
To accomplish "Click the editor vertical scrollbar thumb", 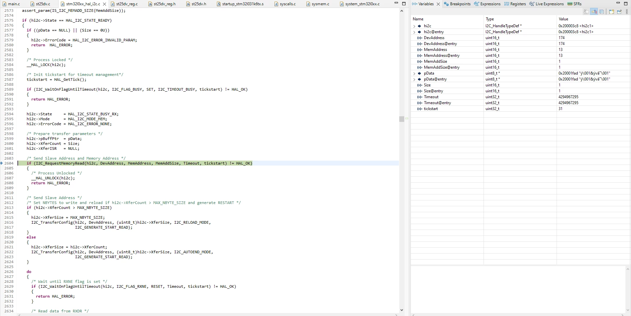I will (402, 119).
